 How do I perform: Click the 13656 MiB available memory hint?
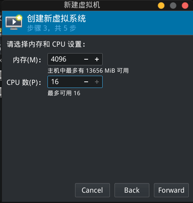[88, 71]
